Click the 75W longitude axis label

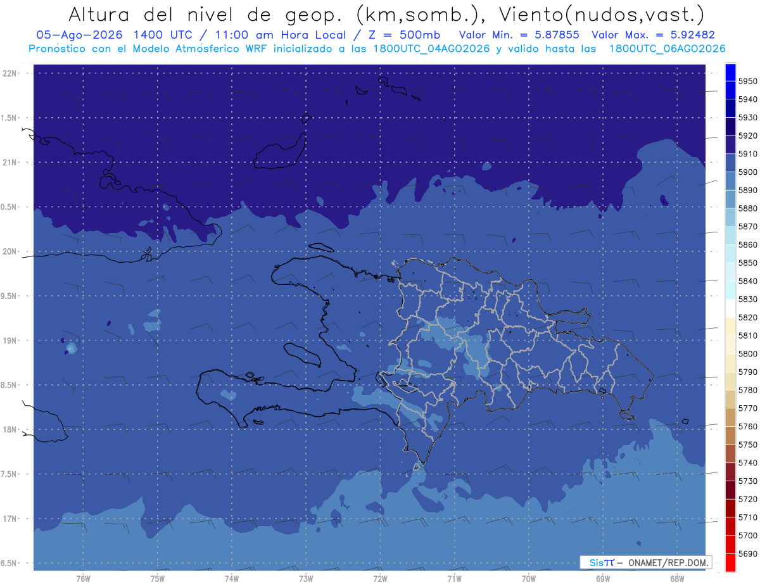tap(157, 578)
